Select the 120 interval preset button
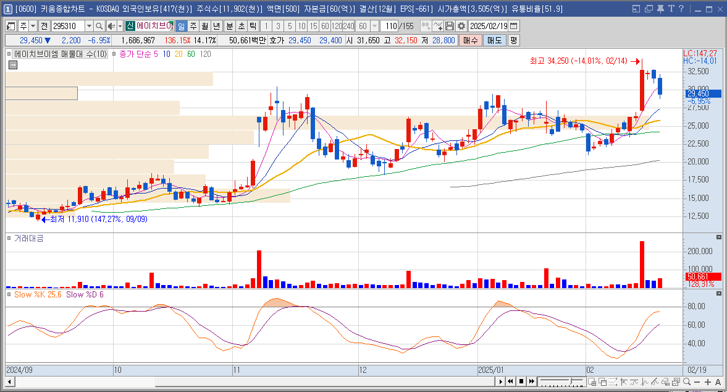 pos(337,26)
